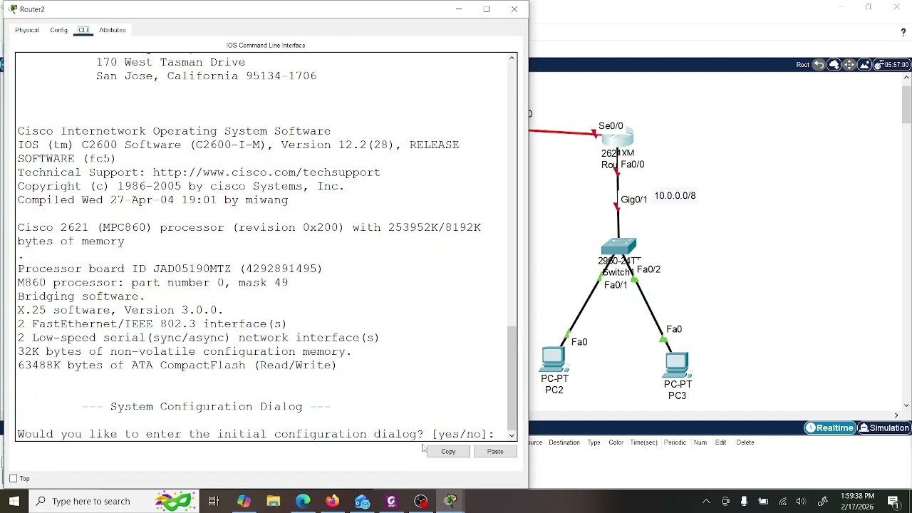Click the 10.0.0.0/8 network label
Image resolution: width=912 pixels, height=513 pixels.
click(x=675, y=196)
